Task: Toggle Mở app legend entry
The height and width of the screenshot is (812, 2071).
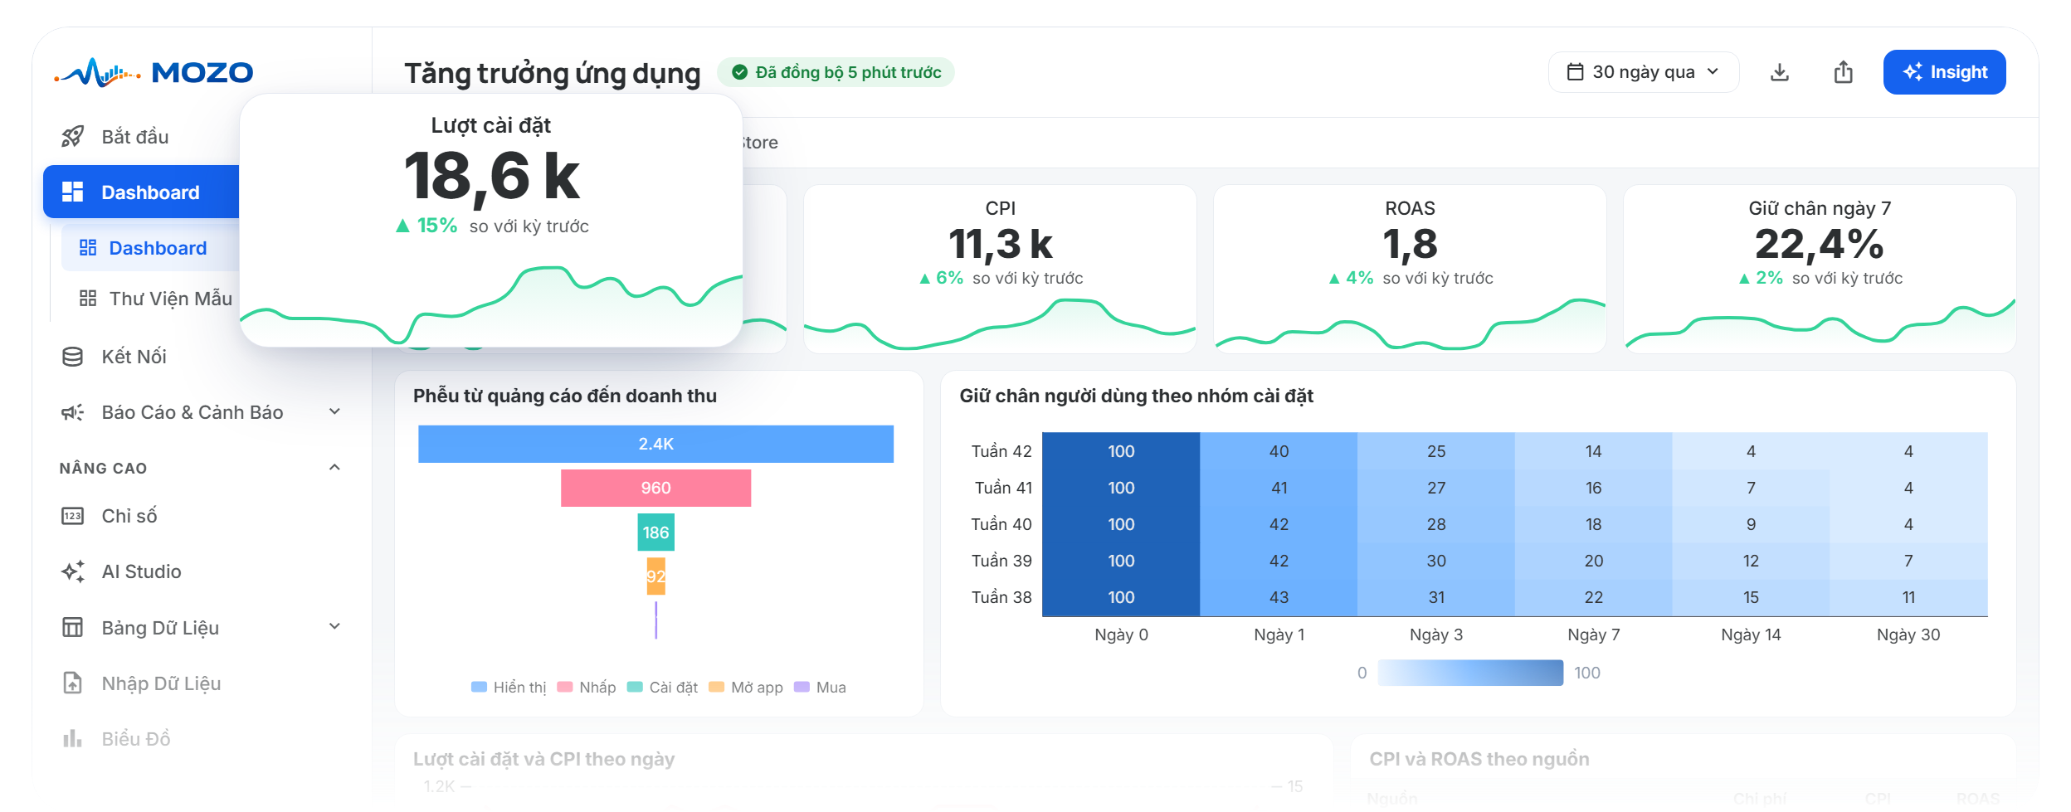Action: click(x=746, y=687)
